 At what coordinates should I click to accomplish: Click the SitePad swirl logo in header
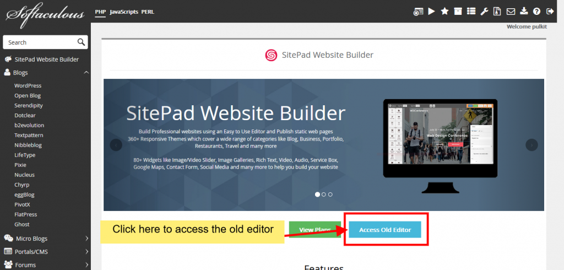271,55
